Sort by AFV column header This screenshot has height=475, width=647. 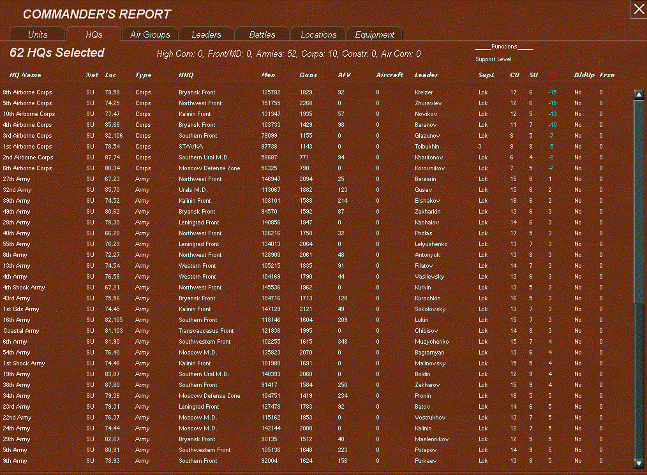point(344,75)
